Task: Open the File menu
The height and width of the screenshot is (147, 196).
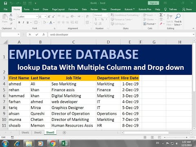Action: [6, 9]
